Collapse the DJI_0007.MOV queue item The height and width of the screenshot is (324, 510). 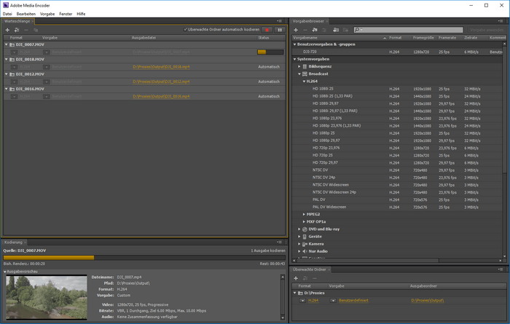coord(6,44)
